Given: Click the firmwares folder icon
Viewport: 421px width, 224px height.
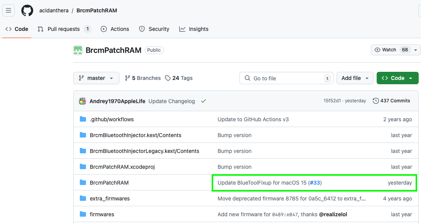Looking at the screenshot, I should [83, 214].
